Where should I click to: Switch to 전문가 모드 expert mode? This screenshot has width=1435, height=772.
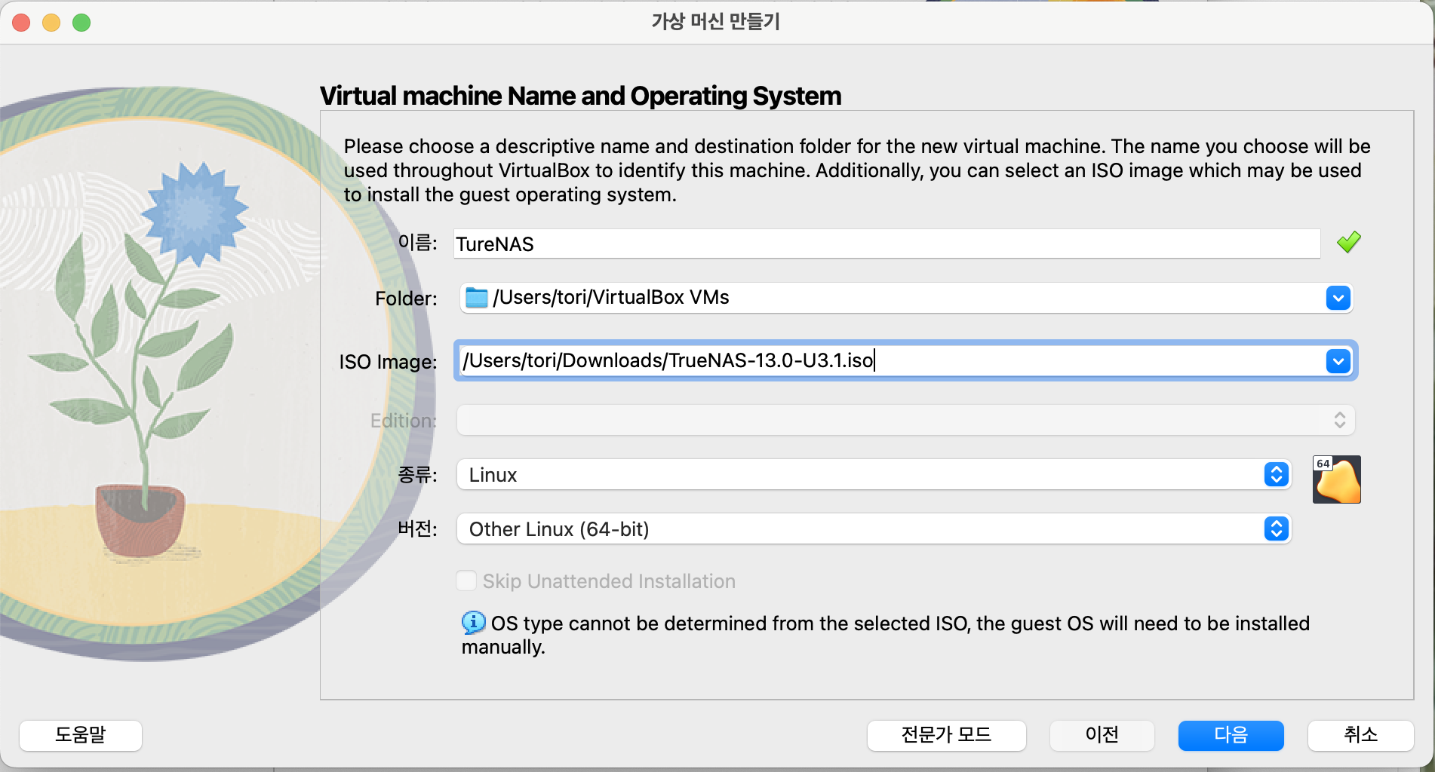pyautogui.click(x=946, y=735)
